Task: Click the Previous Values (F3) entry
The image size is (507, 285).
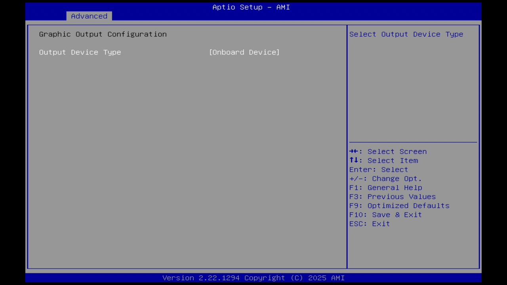Action: click(x=392, y=196)
